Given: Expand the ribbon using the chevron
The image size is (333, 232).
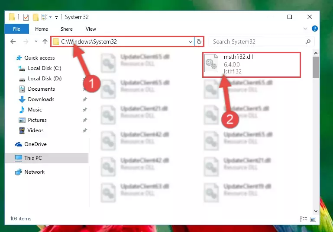Looking at the screenshot, I should coord(305,29).
